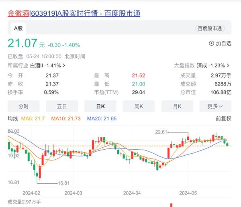
Task: Open the 金徽酒 A股实时行情 title link
Action: (x=74, y=13)
